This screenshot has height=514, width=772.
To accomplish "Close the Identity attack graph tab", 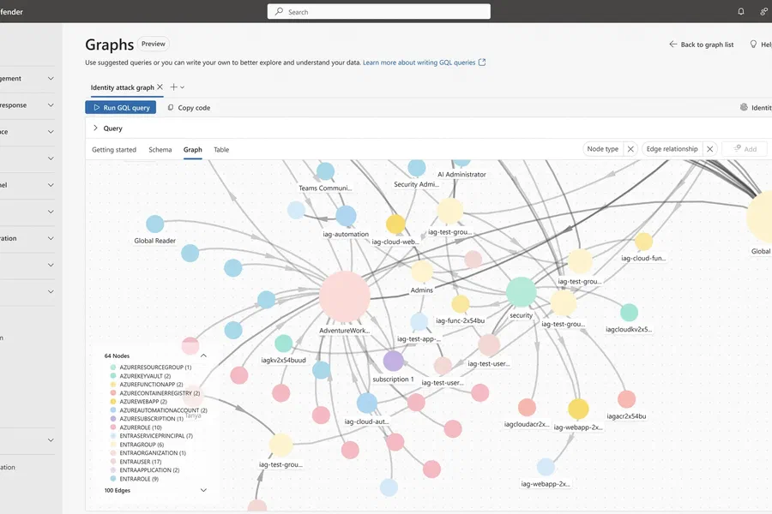I will (160, 87).
